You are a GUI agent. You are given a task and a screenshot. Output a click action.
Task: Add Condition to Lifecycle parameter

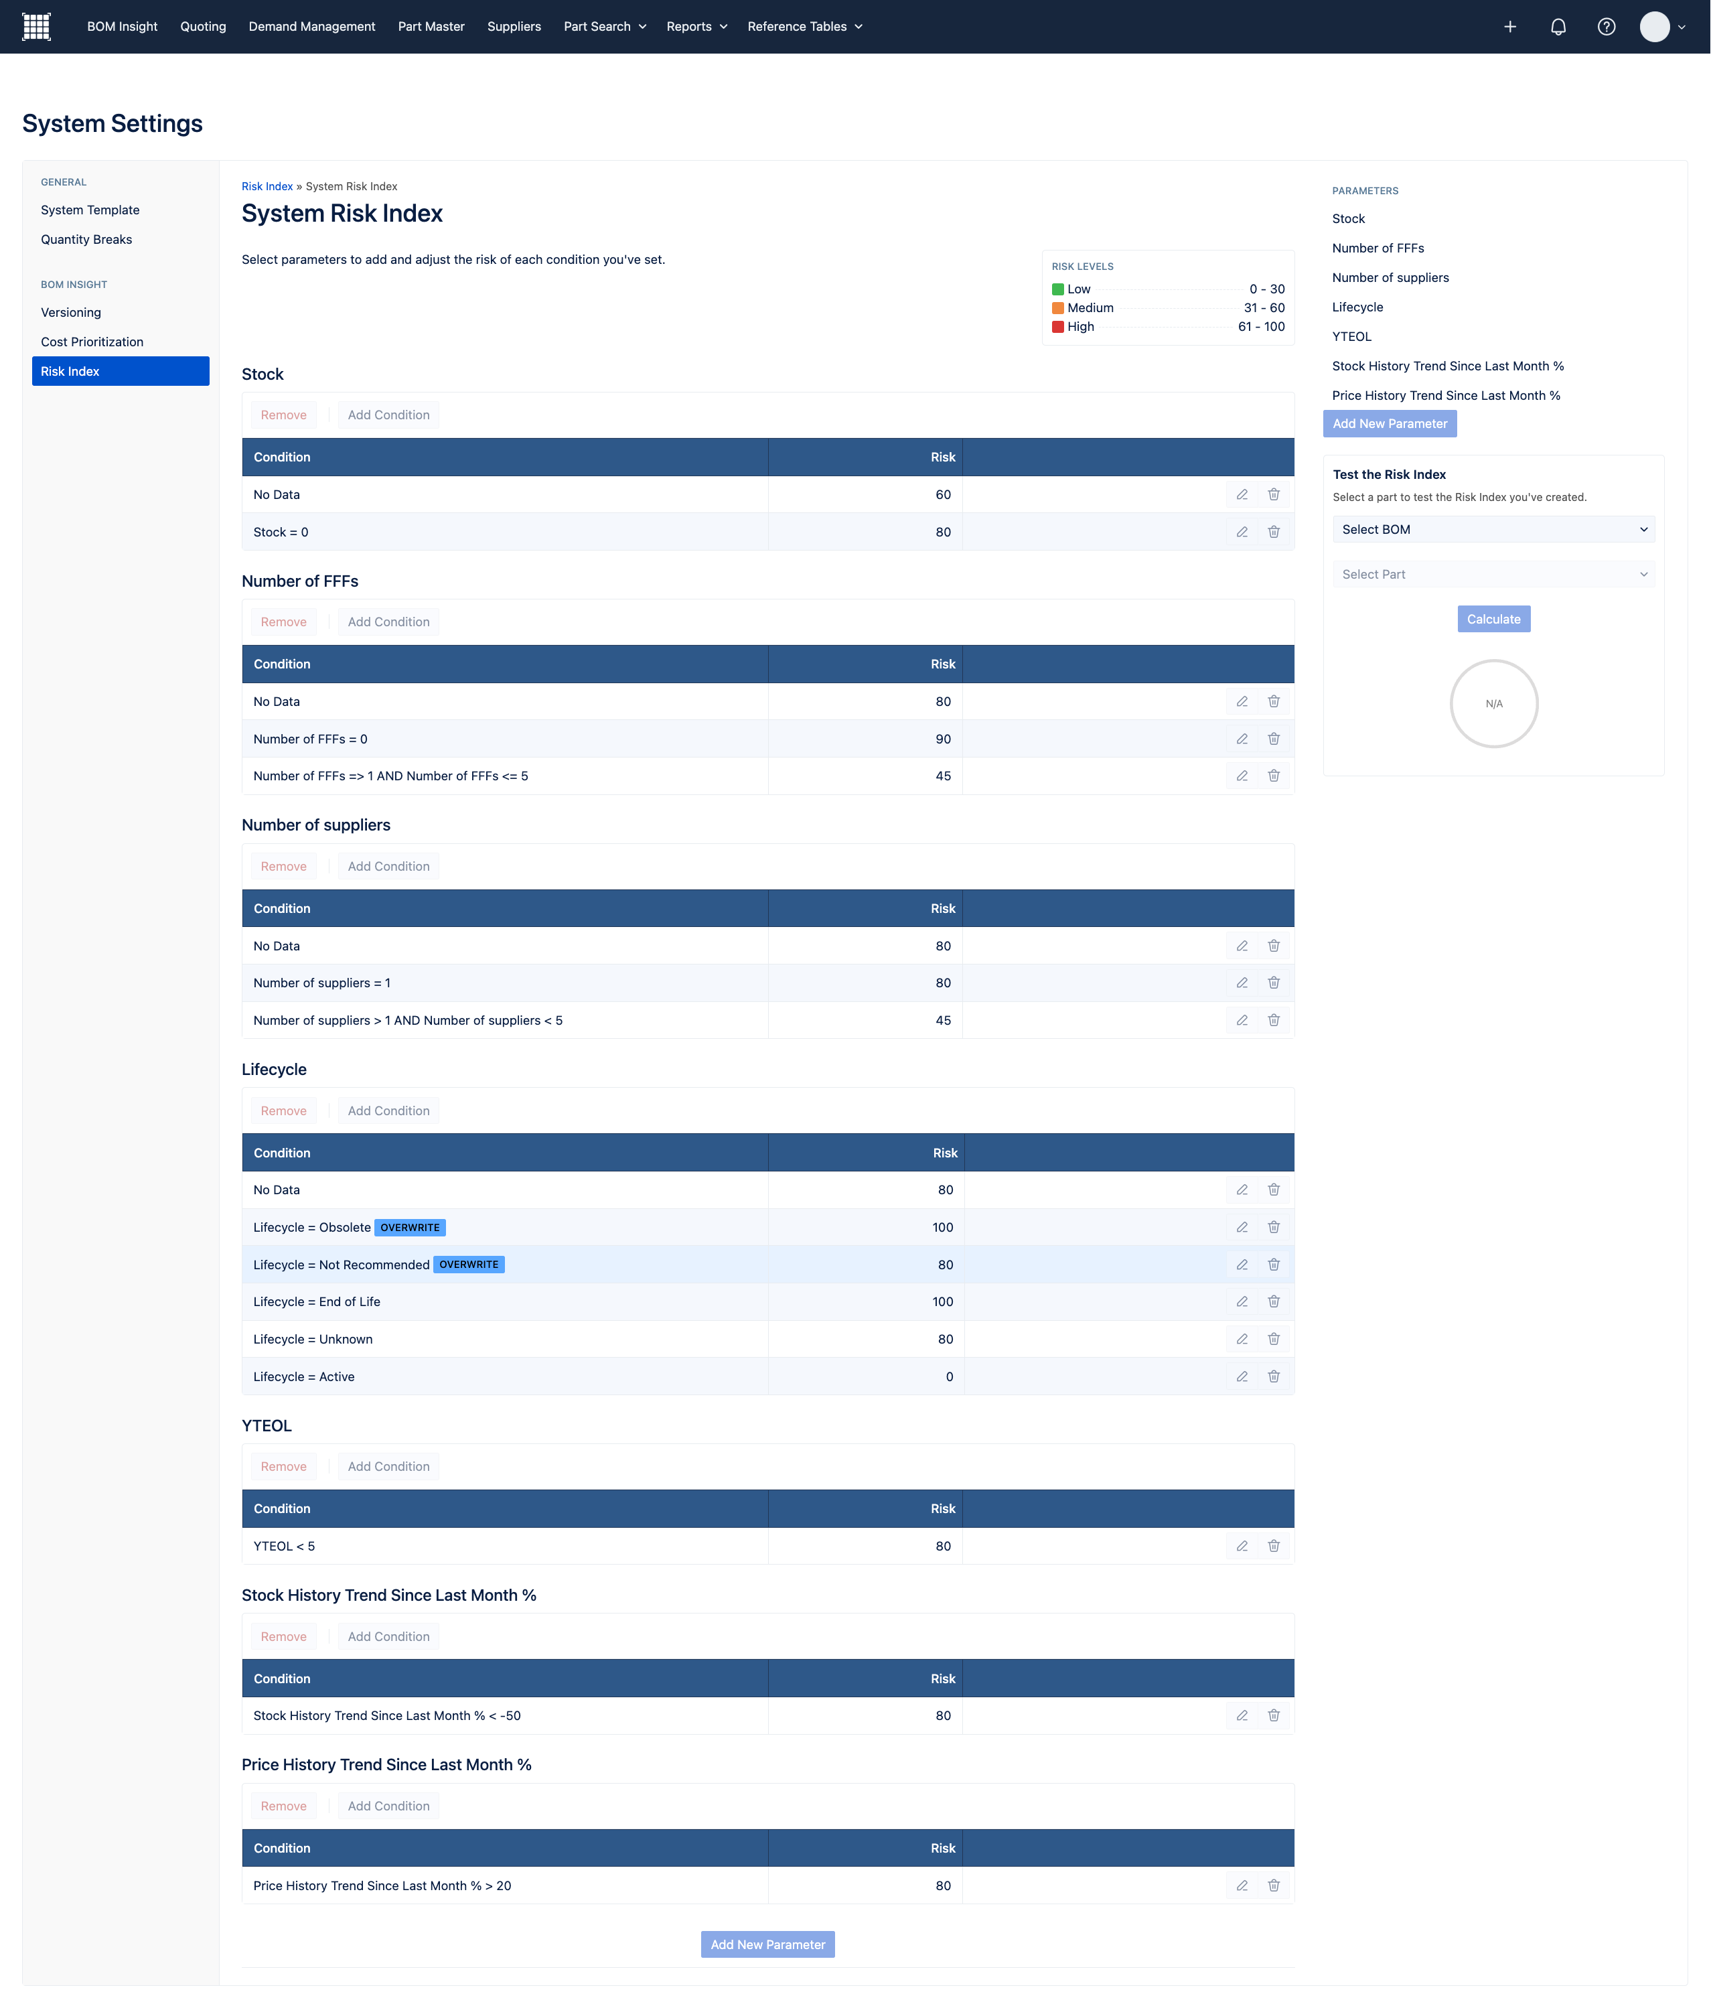389,1111
